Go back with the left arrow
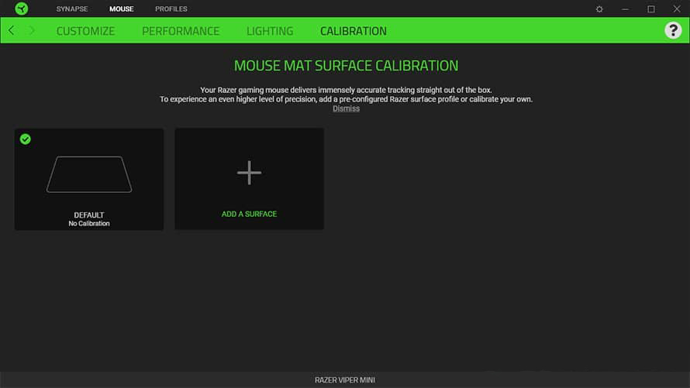 click(x=12, y=30)
